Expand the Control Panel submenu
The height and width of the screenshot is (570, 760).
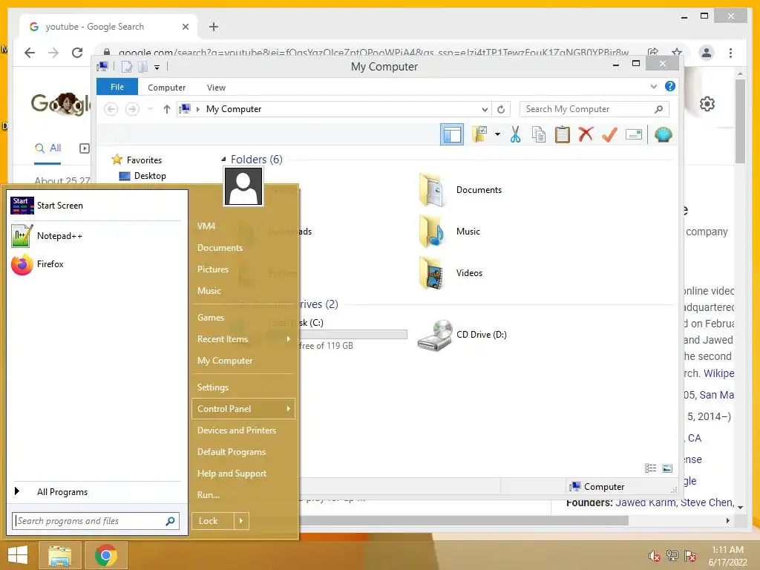243,409
